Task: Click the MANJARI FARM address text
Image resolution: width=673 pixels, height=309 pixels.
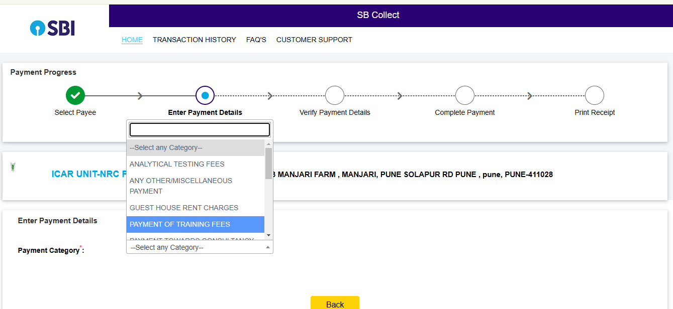Action: coord(413,175)
